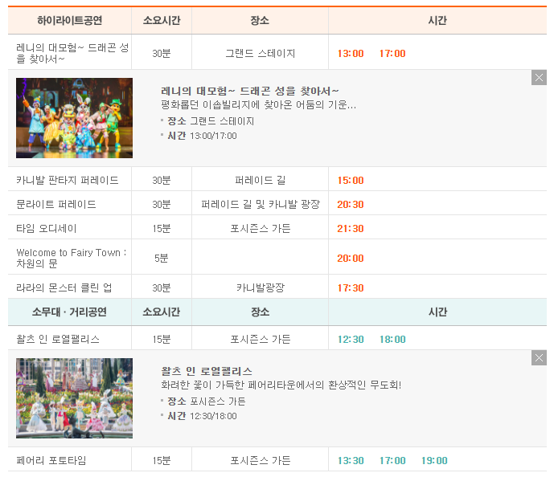Select the orange 소요시간 column header
The width and height of the screenshot is (554, 477).
[162, 20]
